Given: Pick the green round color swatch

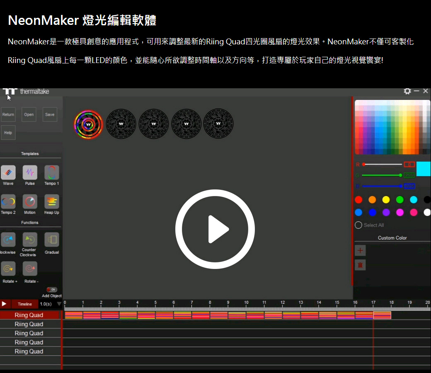Looking at the screenshot, I should (400, 200).
